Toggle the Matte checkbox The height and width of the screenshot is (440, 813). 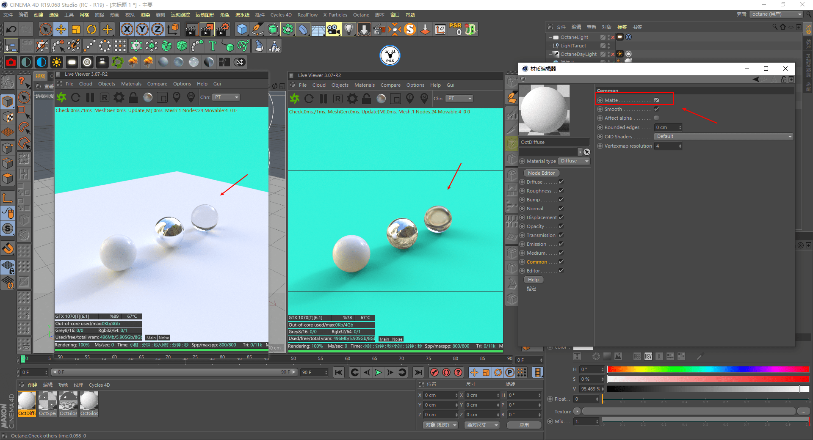coord(656,100)
